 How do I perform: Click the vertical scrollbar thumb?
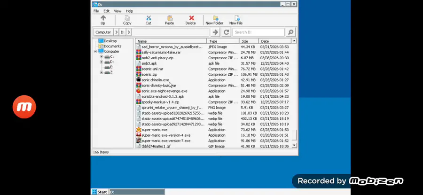click(x=294, y=135)
